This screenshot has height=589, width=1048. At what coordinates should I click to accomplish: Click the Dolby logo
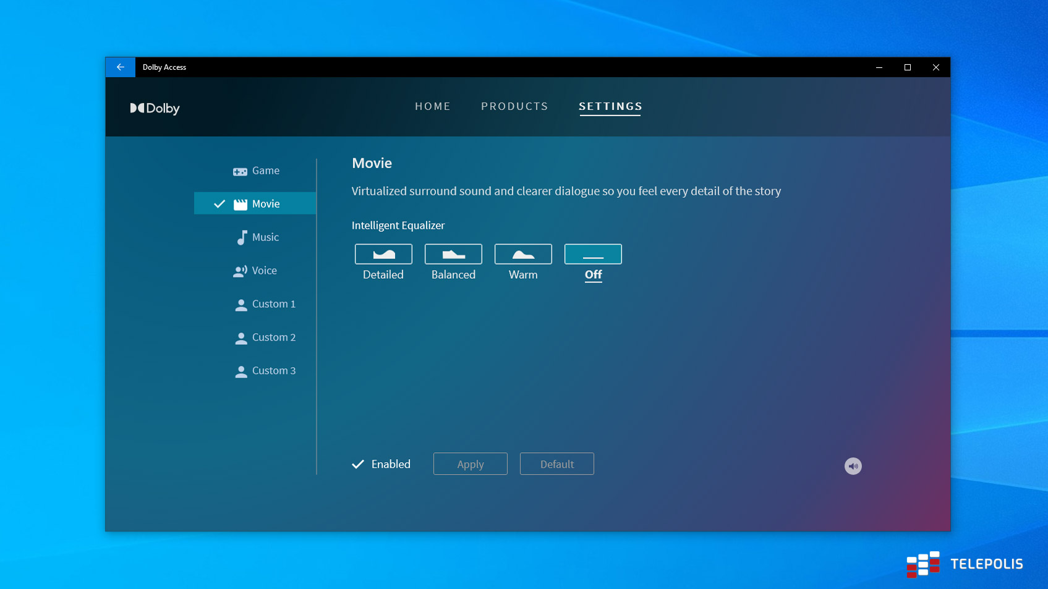[155, 108]
